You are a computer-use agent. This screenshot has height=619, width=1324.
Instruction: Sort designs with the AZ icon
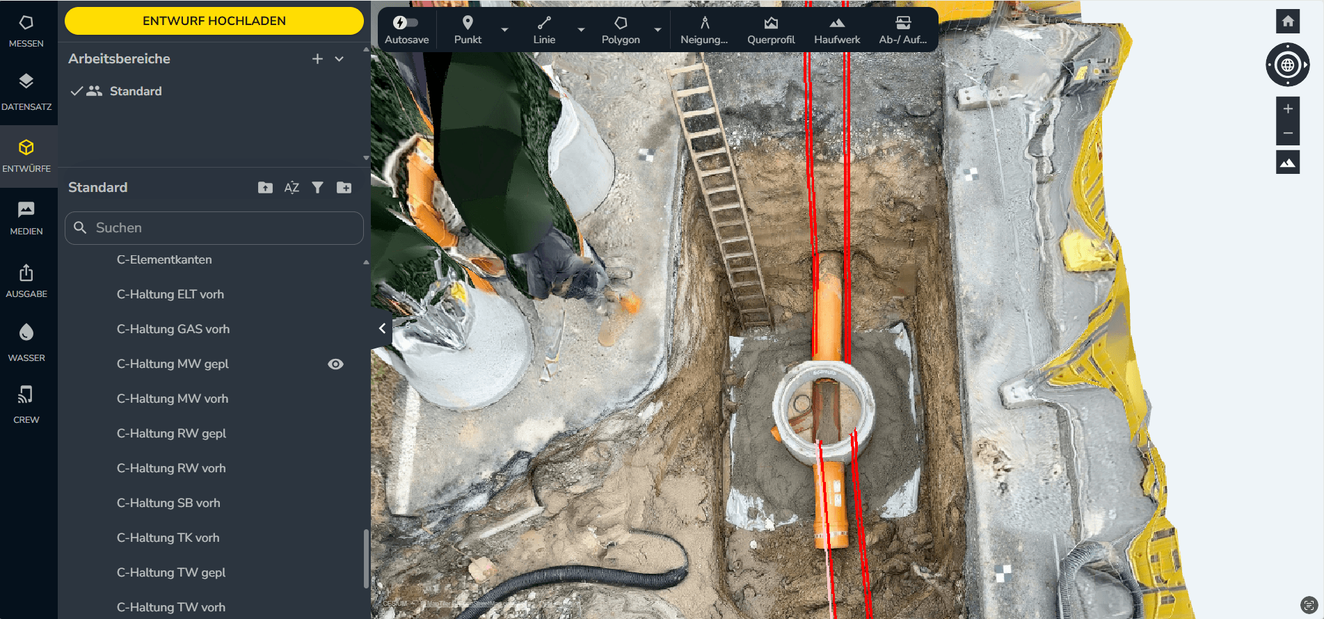pos(292,188)
